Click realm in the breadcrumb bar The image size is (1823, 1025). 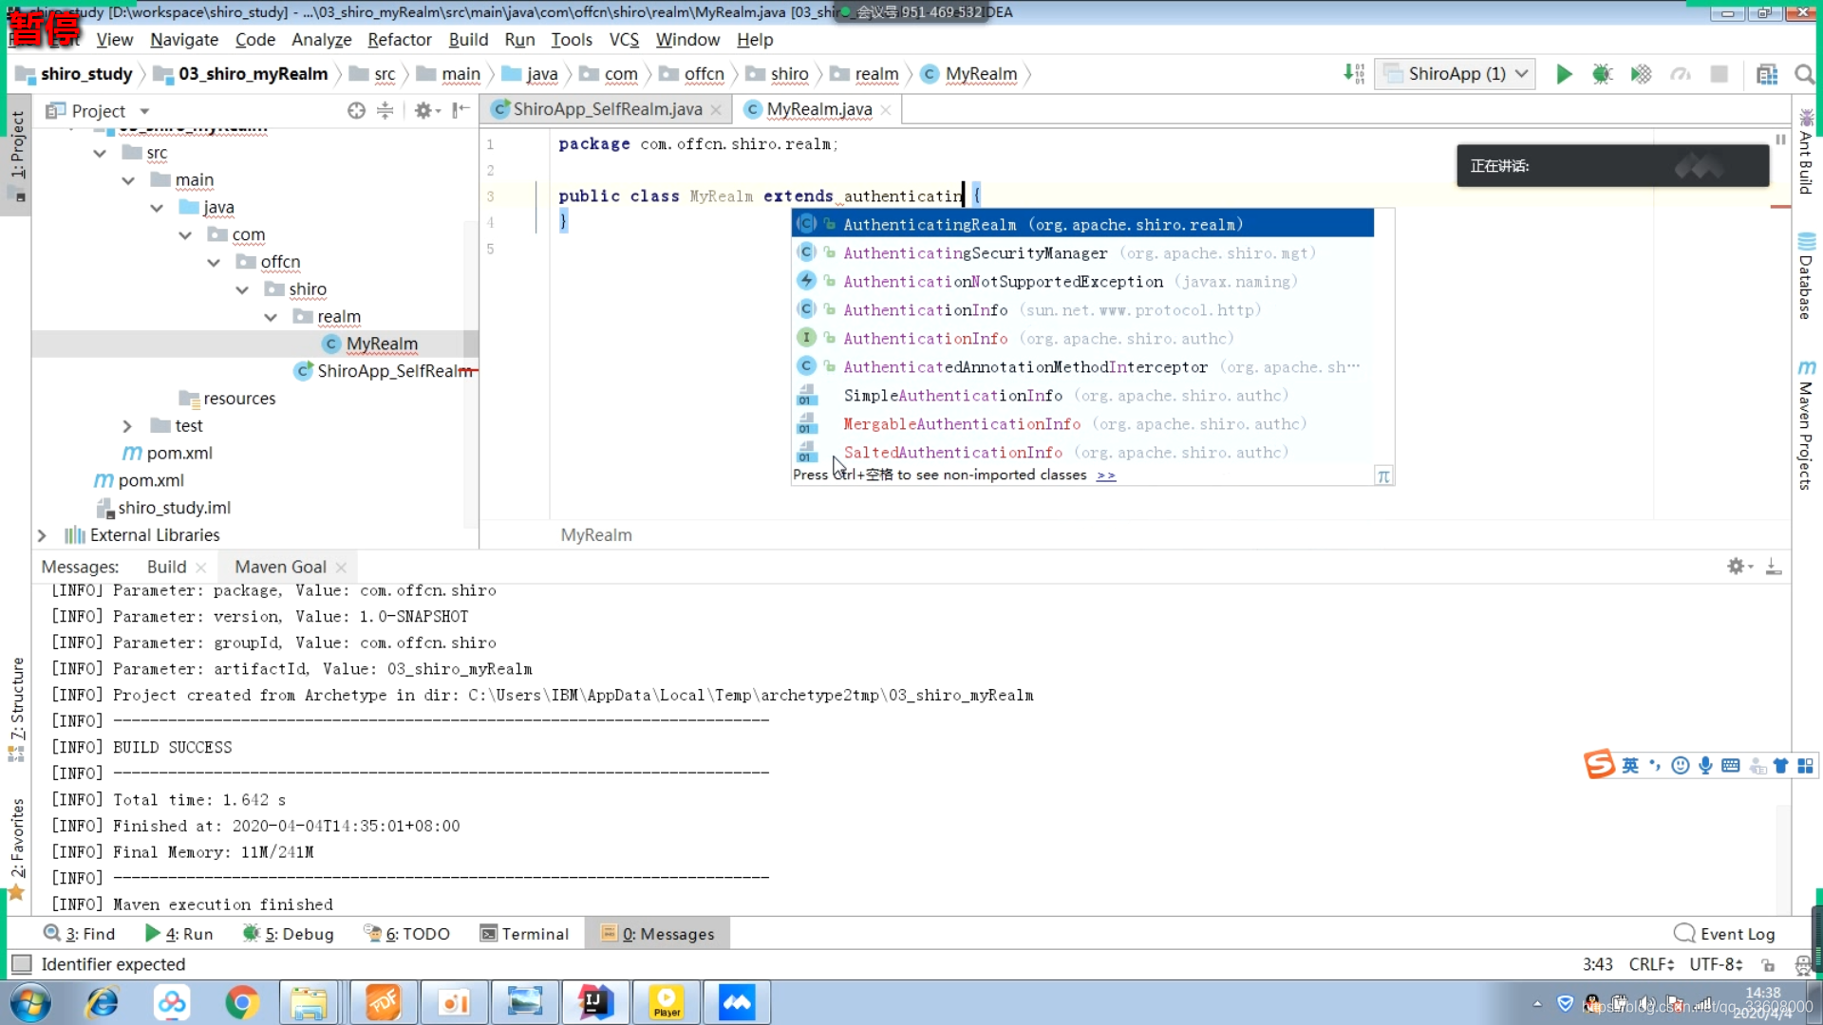tap(875, 74)
